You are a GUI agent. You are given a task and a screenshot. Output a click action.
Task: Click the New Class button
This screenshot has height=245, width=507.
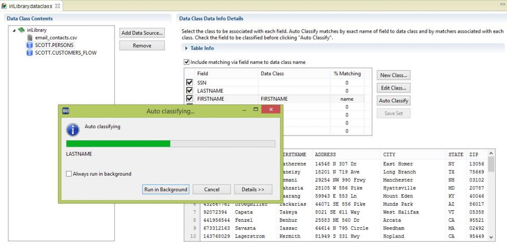(394, 75)
